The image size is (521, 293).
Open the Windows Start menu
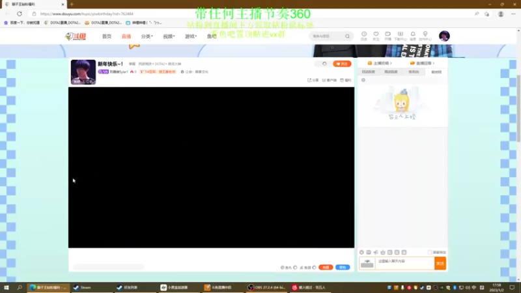[x=7, y=287]
